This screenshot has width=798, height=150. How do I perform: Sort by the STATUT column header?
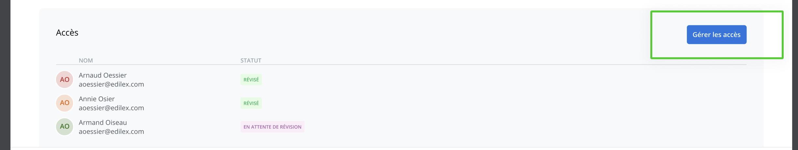251,60
